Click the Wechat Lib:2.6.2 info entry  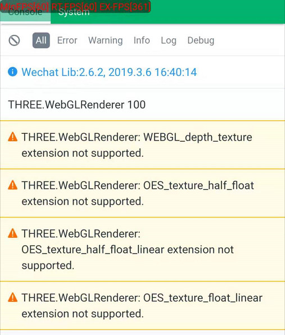coord(143,72)
